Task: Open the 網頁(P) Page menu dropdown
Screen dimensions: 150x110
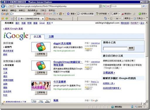Action: (x=127, y=18)
